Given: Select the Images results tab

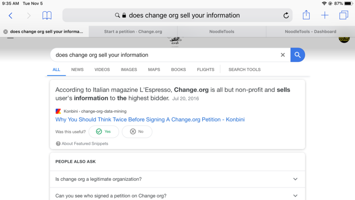Looking at the screenshot, I should point(129,70).
